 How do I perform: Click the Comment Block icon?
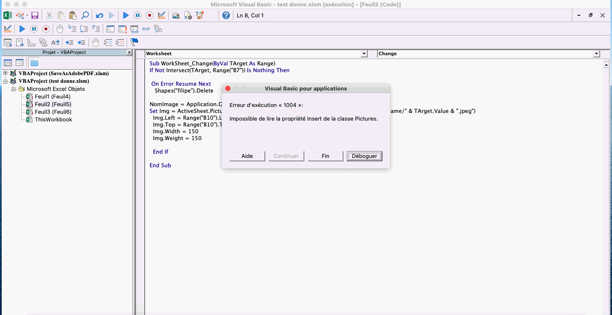pos(108,42)
